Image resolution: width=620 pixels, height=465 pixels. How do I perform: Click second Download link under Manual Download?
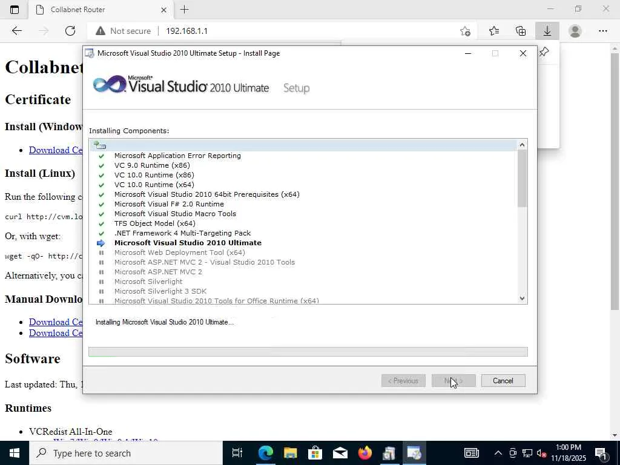coord(55,333)
